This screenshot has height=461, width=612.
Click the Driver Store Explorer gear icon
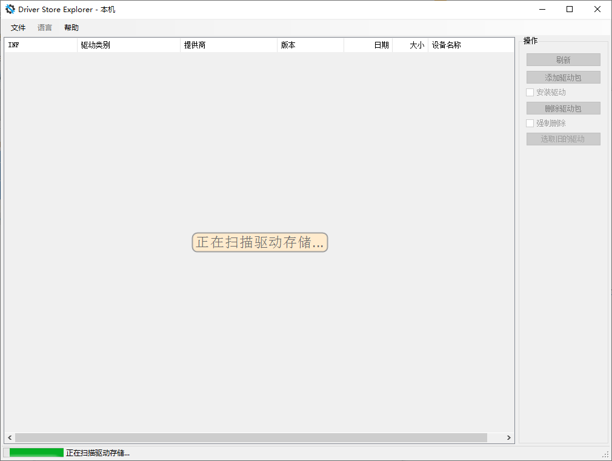click(10, 9)
